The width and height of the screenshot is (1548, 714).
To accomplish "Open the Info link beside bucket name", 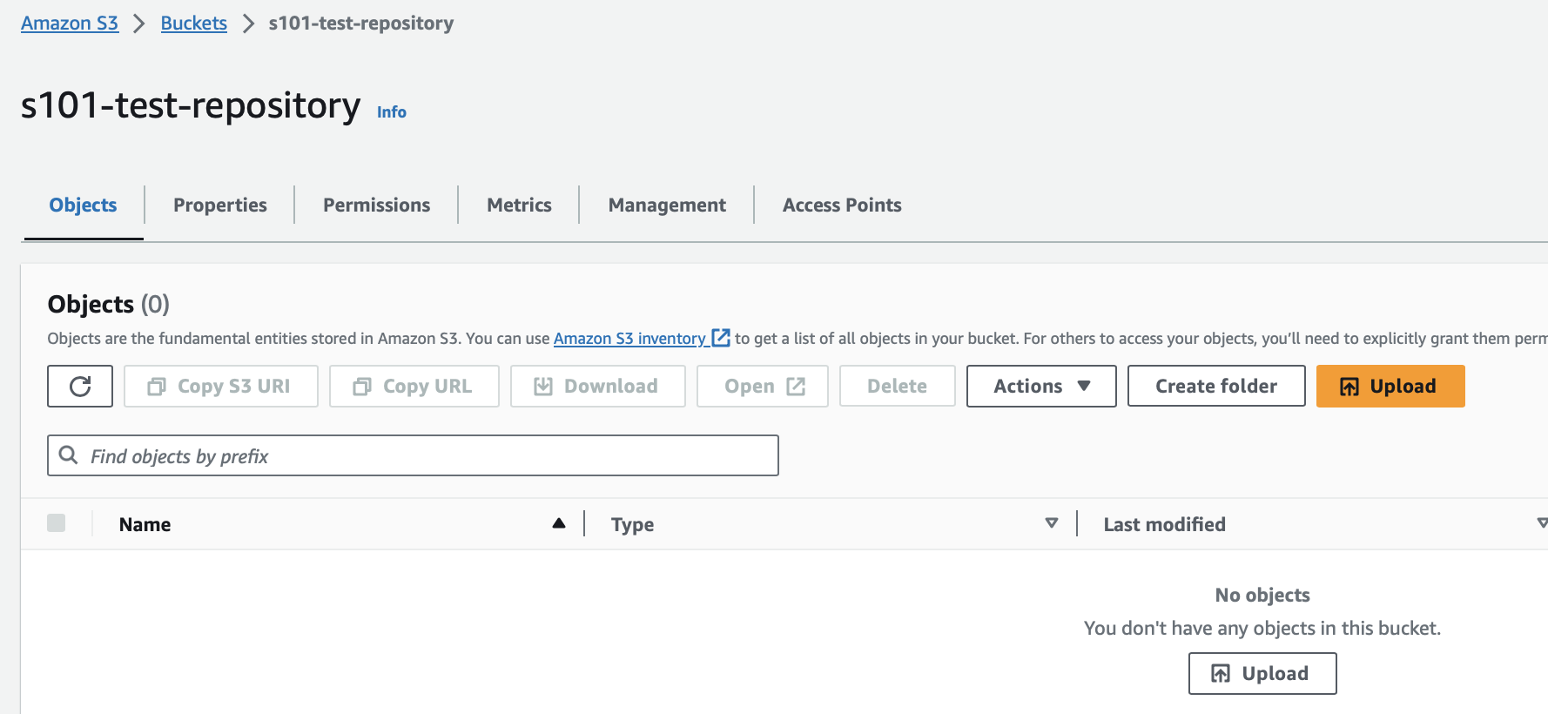I will (x=392, y=111).
